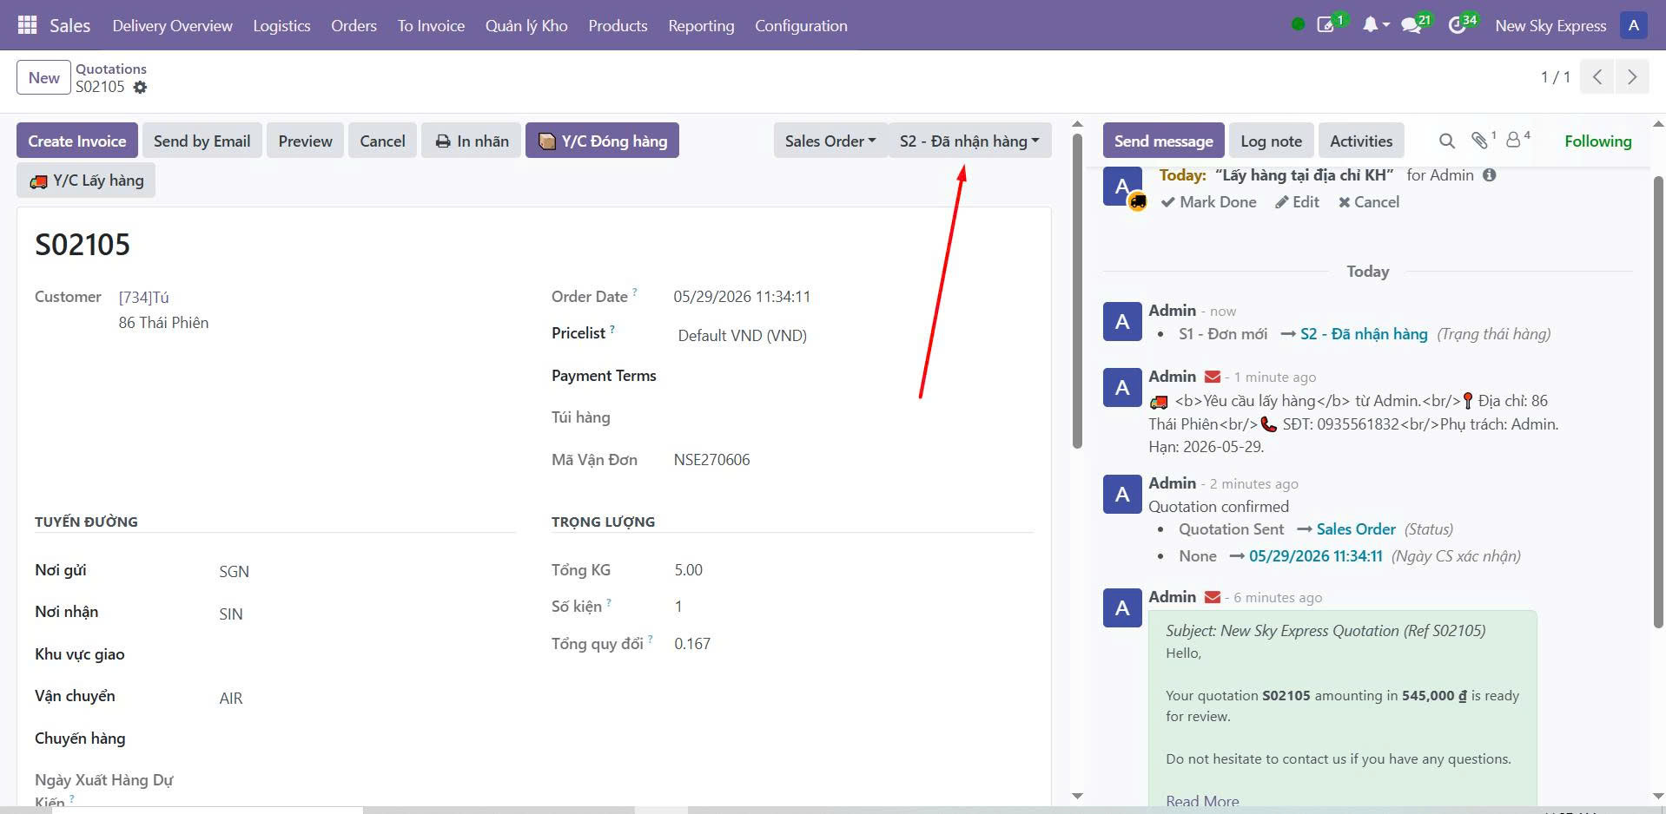Click the Tổng KG value 5.00
This screenshot has height=814, width=1666.
pyautogui.click(x=688, y=570)
